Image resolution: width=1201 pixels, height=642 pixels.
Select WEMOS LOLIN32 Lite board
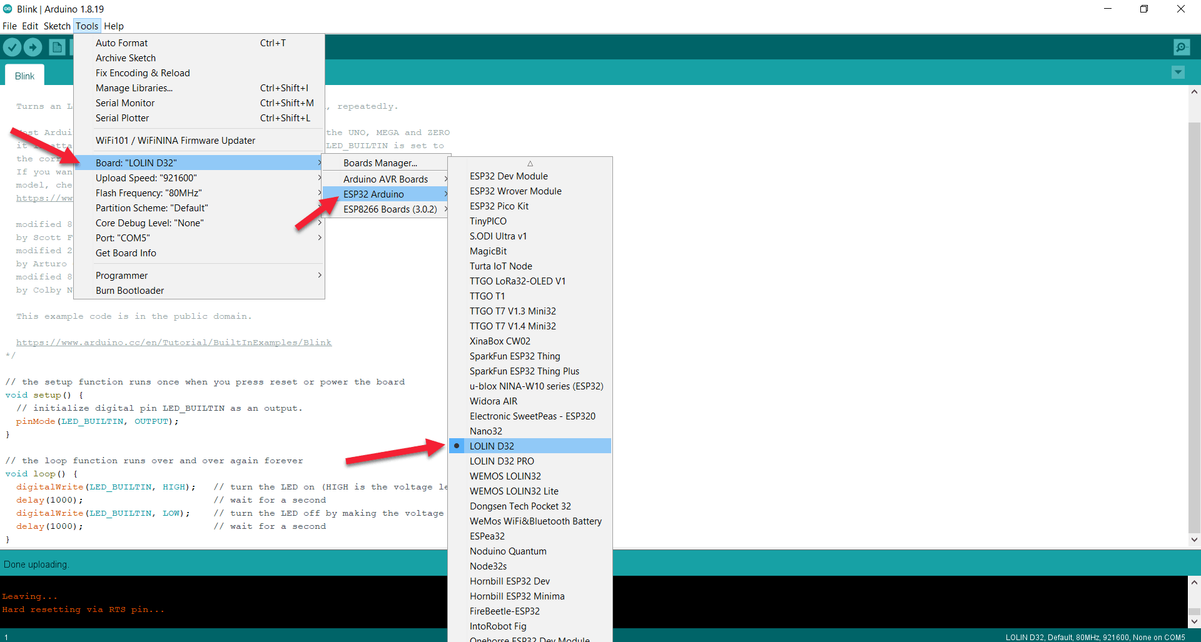530,491
